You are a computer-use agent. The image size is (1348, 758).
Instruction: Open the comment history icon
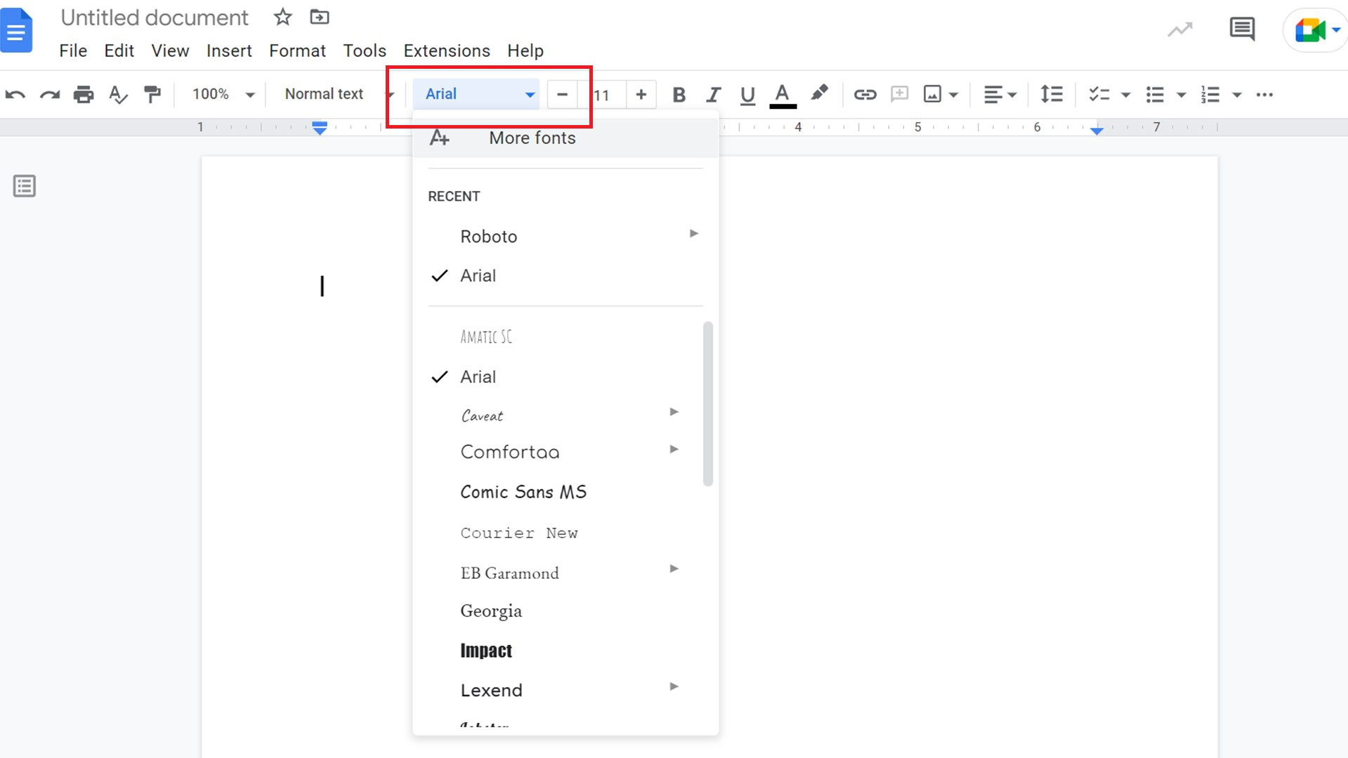pyautogui.click(x=1242, y=30)
